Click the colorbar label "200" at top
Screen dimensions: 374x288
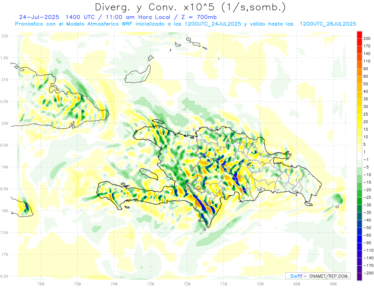(367, 38)
